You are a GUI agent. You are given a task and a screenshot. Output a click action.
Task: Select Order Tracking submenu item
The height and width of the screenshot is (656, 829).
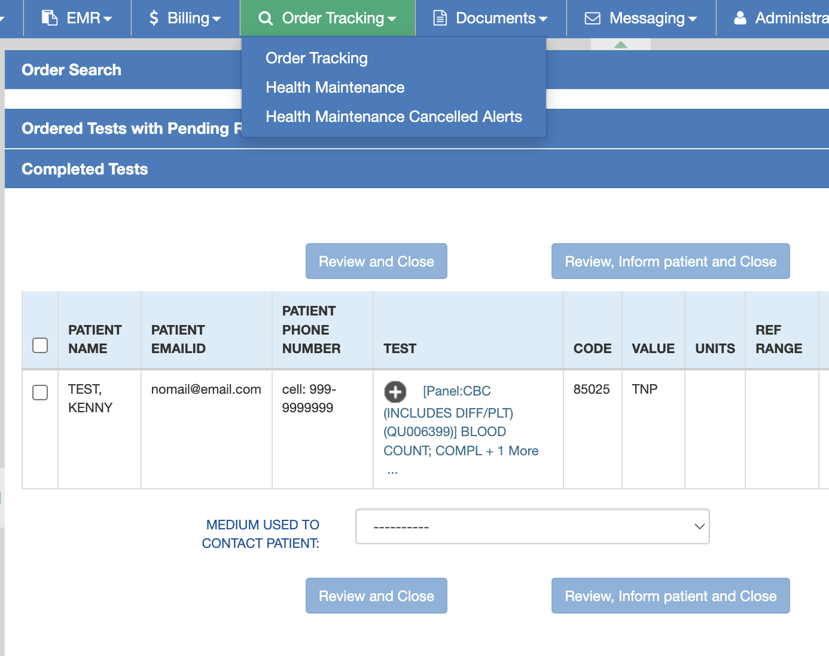coord(316,58)
